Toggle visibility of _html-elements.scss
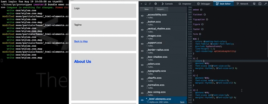Screen dimensions: 268x104 pyautogui.click(x=142, y=100)
